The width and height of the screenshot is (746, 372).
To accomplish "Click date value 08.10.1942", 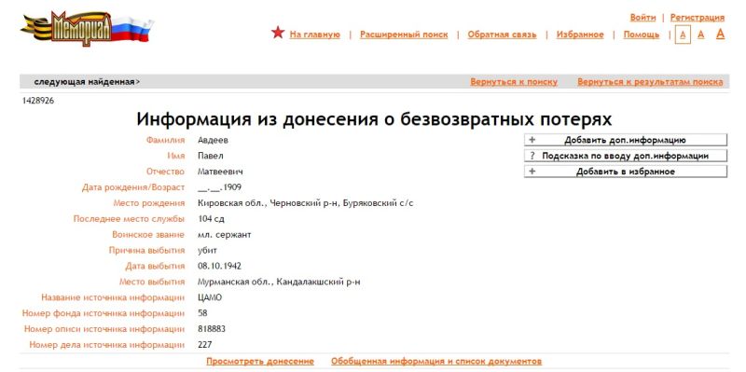I will coord(219,267).
